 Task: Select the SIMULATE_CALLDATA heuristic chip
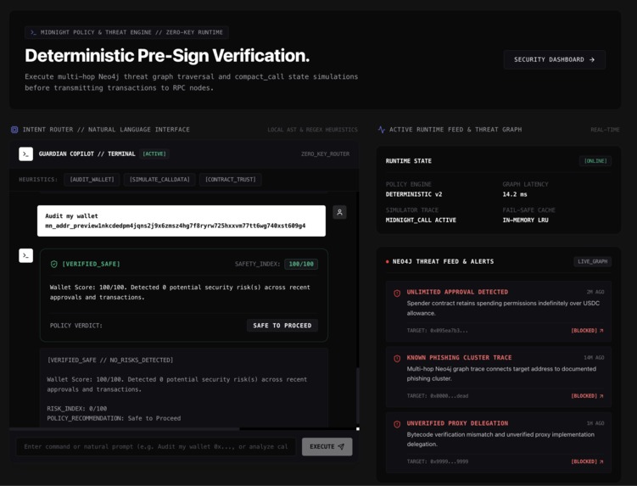159,180
